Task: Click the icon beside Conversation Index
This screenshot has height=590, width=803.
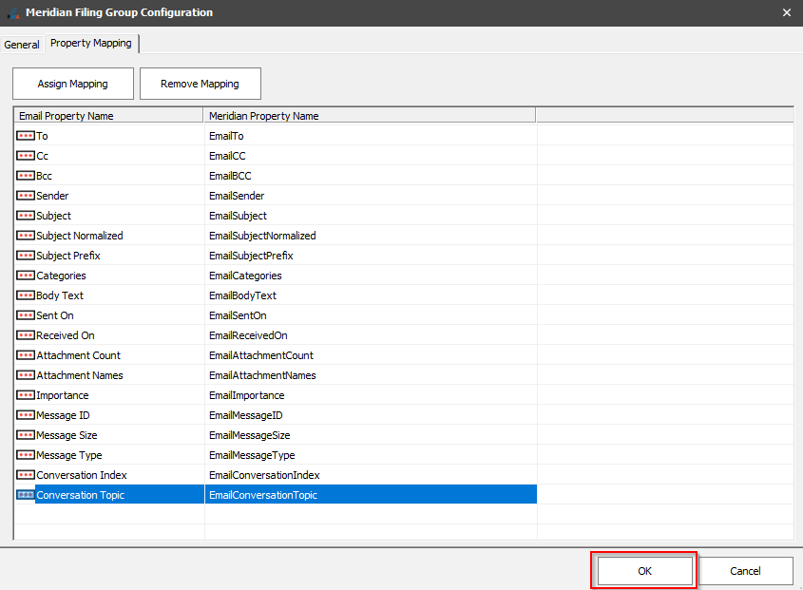Action: (25, 475)
